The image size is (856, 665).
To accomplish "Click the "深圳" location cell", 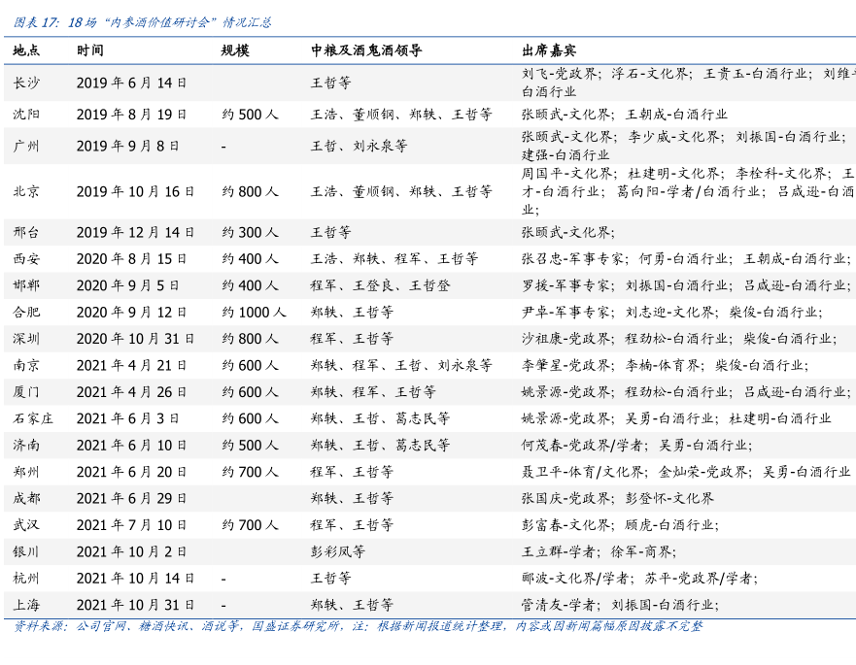I will (26, 339).
